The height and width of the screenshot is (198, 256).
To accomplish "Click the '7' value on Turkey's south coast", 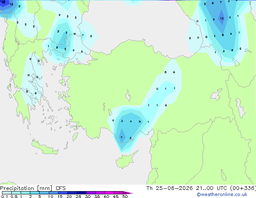I will click(122, 137).
